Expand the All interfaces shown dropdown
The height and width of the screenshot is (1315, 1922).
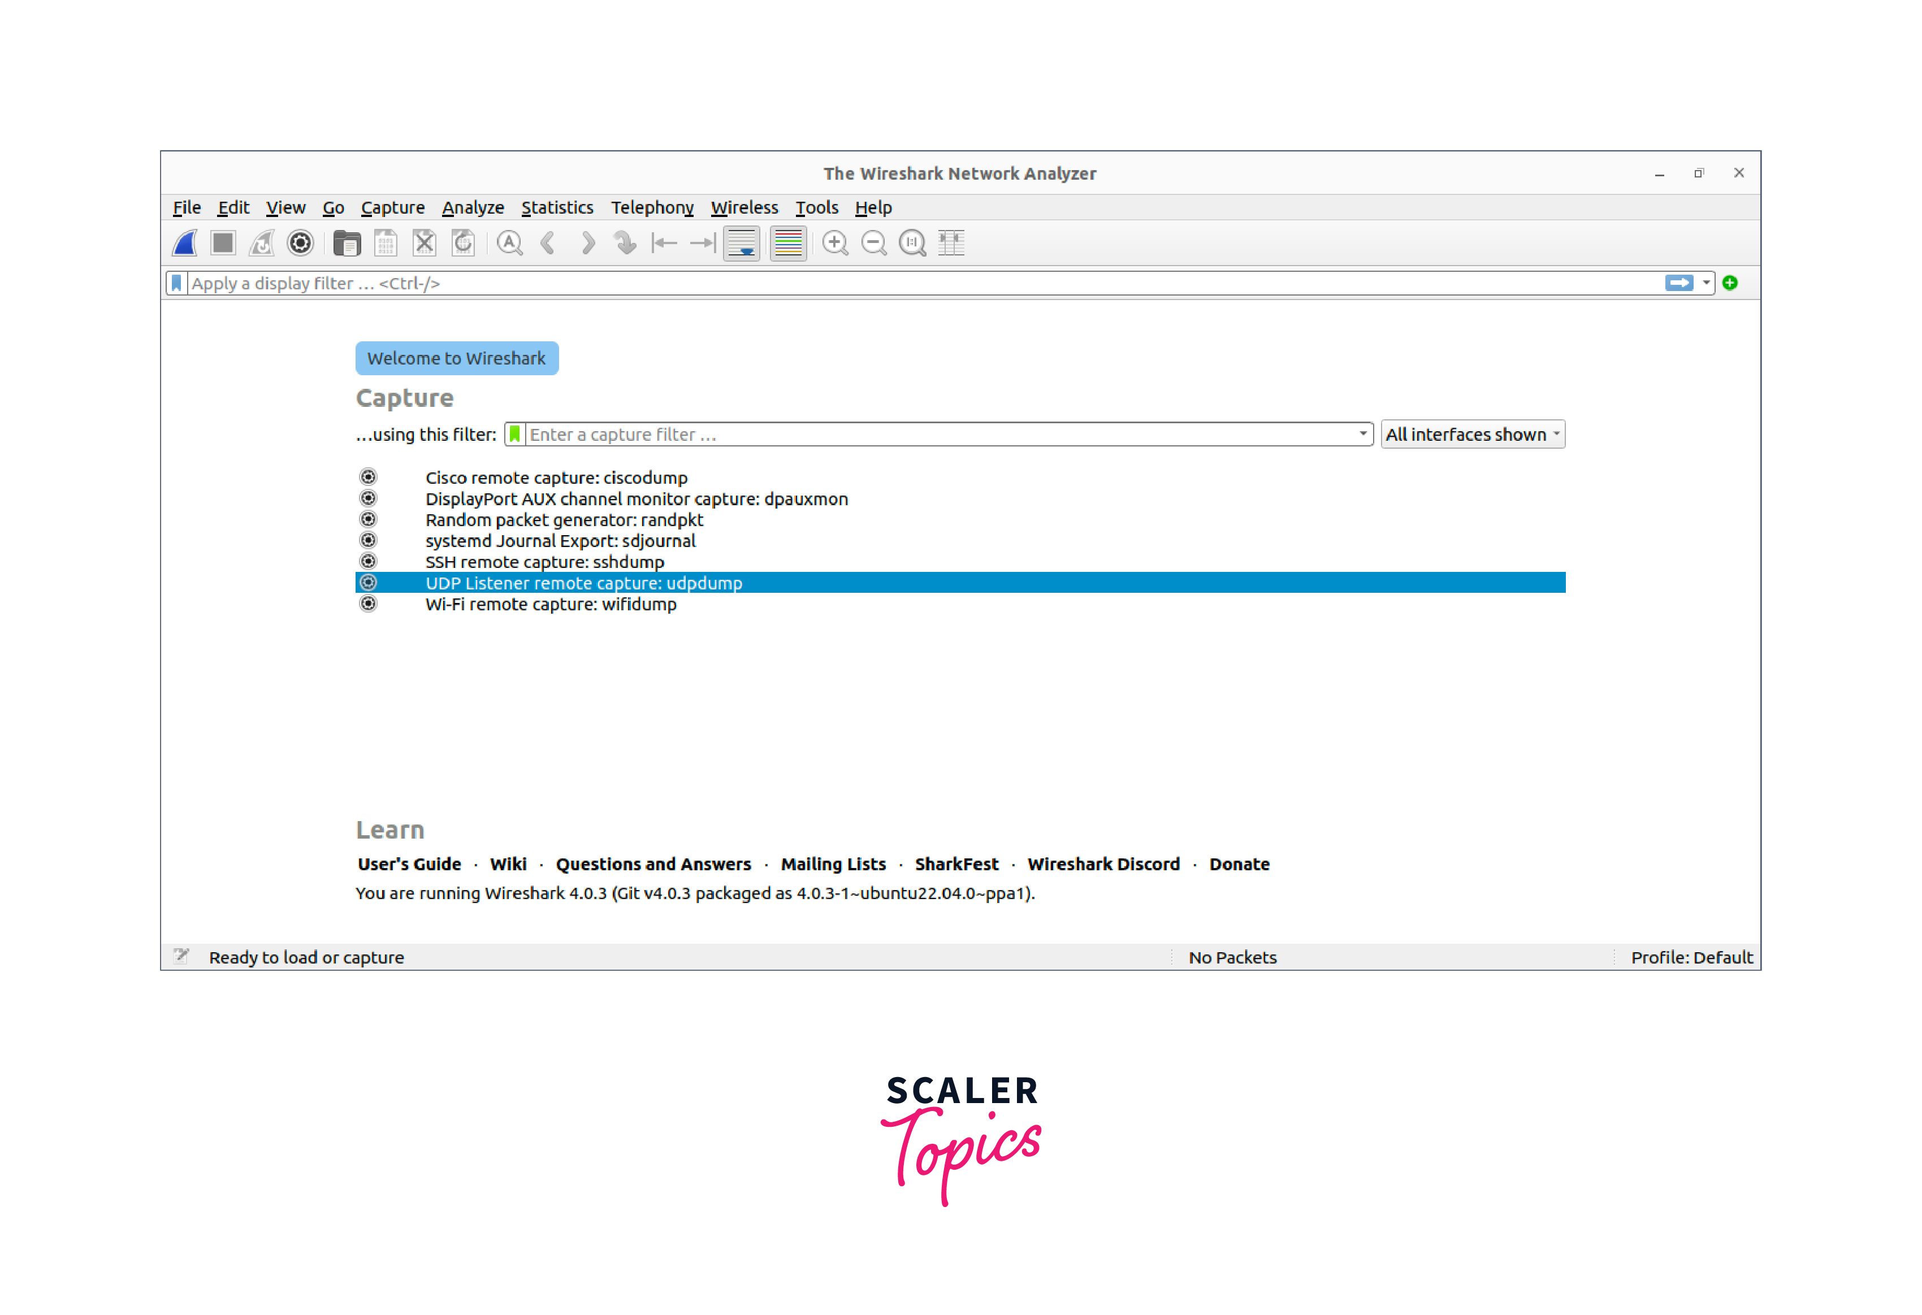click(1473, 435)
